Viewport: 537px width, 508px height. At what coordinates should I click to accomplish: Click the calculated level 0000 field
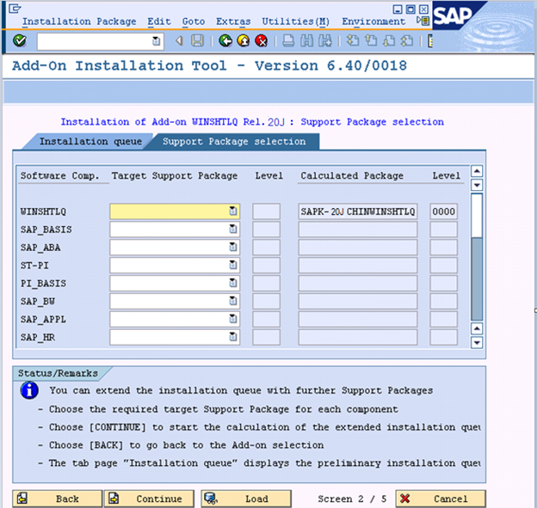pos(443,211)
